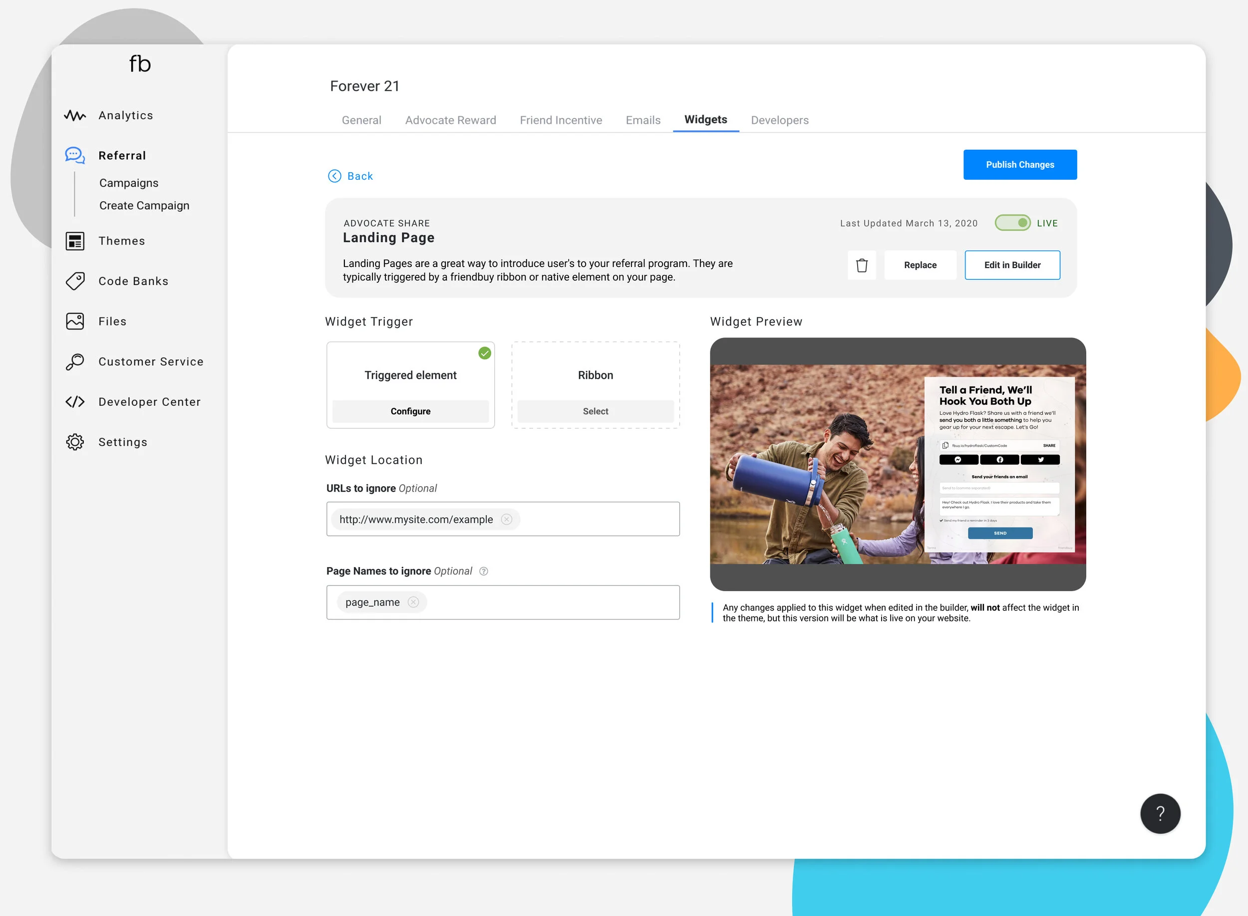This screenshot has height=916, width=1248.
Task: Open the Advocate Reward tab
Action: pyautogui.click(x=450, y=120)
